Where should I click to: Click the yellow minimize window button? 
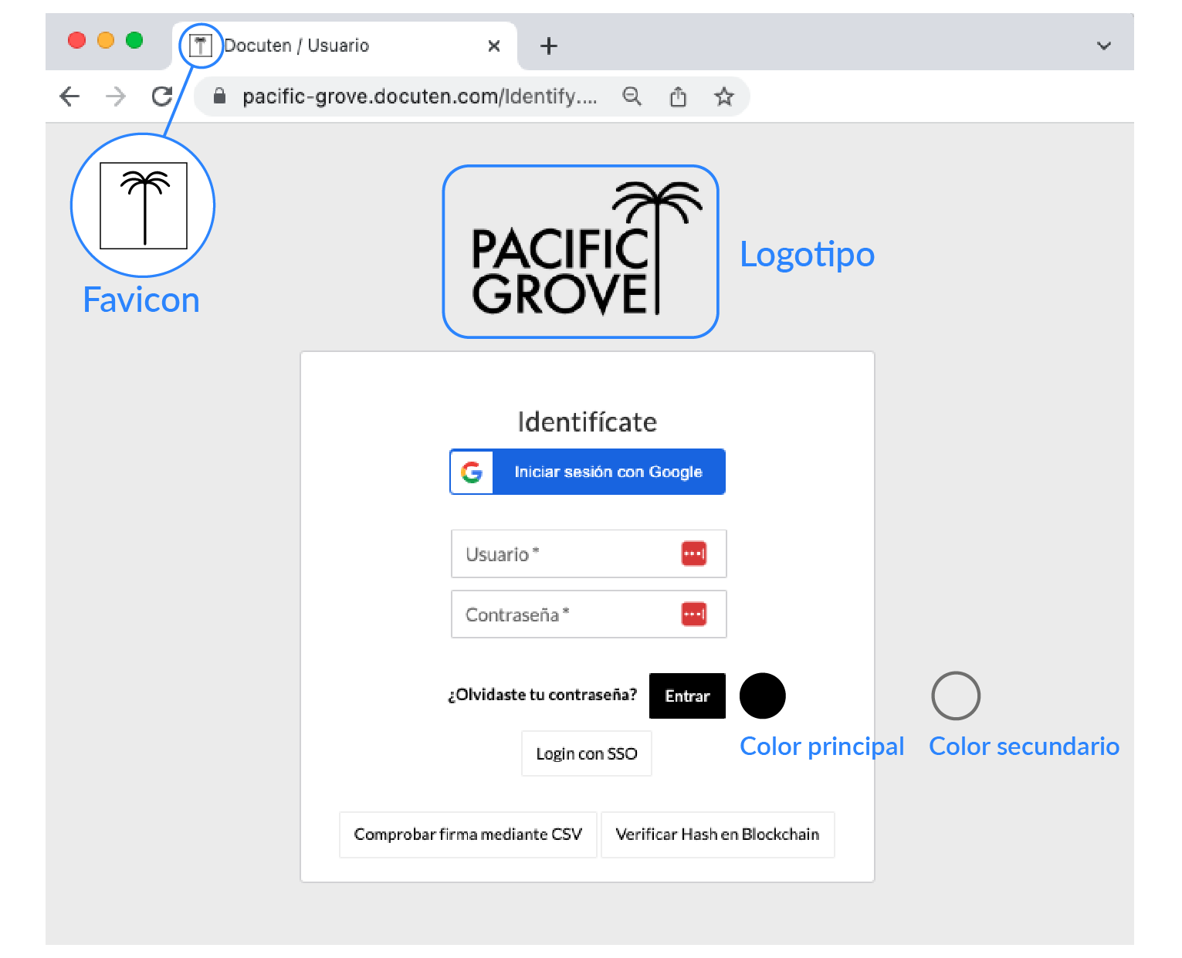[x=106, y=40]
